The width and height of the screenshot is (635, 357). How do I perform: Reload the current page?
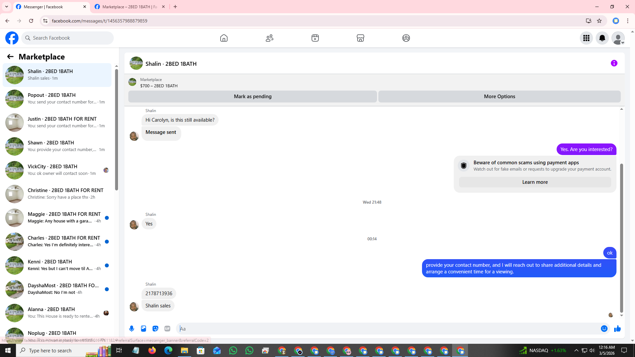31,21
